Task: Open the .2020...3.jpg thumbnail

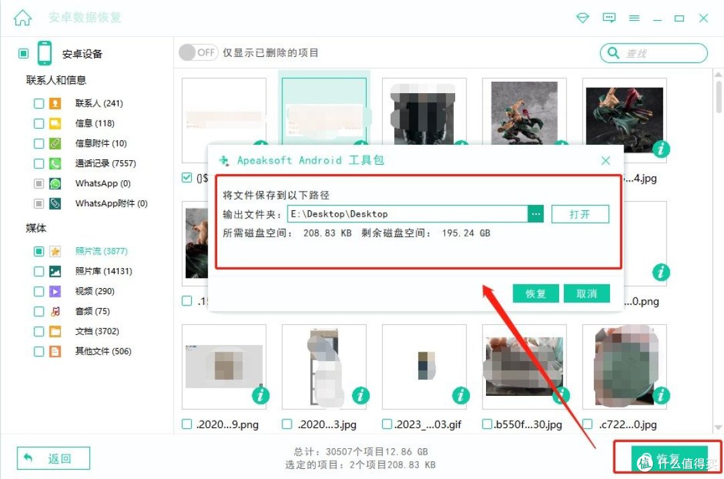Action: pyautogui.click(x=324, y=367)
